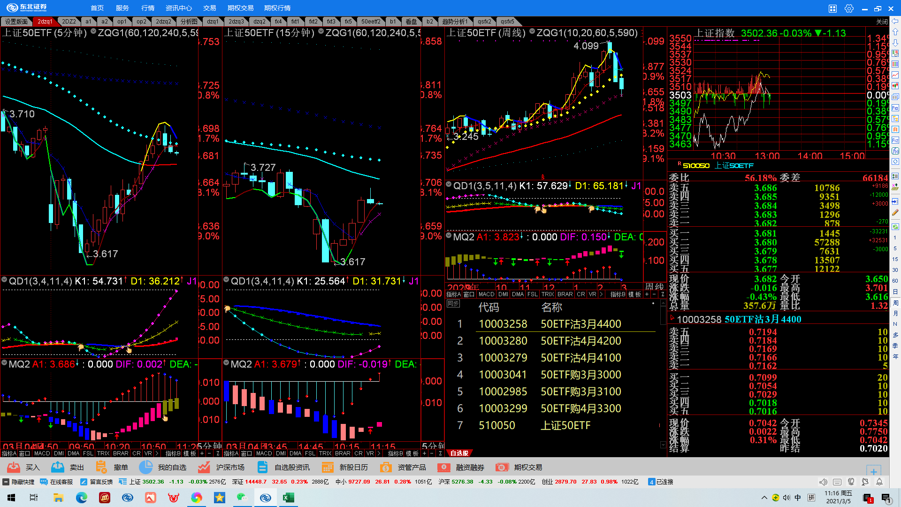Open 沪深市场 chart icon
901x507 pixels.
click(204, 467)
